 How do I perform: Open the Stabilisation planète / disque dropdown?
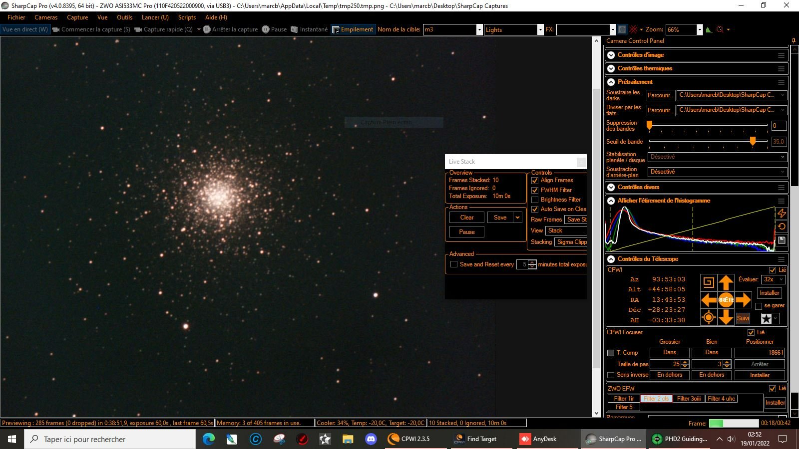pos(718,157)
